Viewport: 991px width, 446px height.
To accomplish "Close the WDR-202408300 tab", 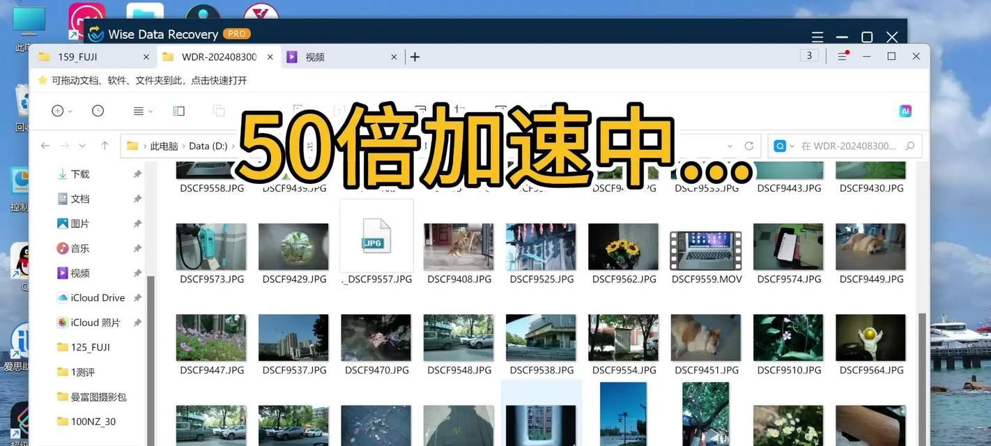I will (x=270, y=57).
